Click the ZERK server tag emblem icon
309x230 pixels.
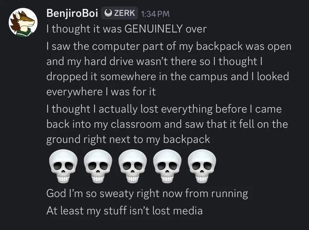click(108, 13)
